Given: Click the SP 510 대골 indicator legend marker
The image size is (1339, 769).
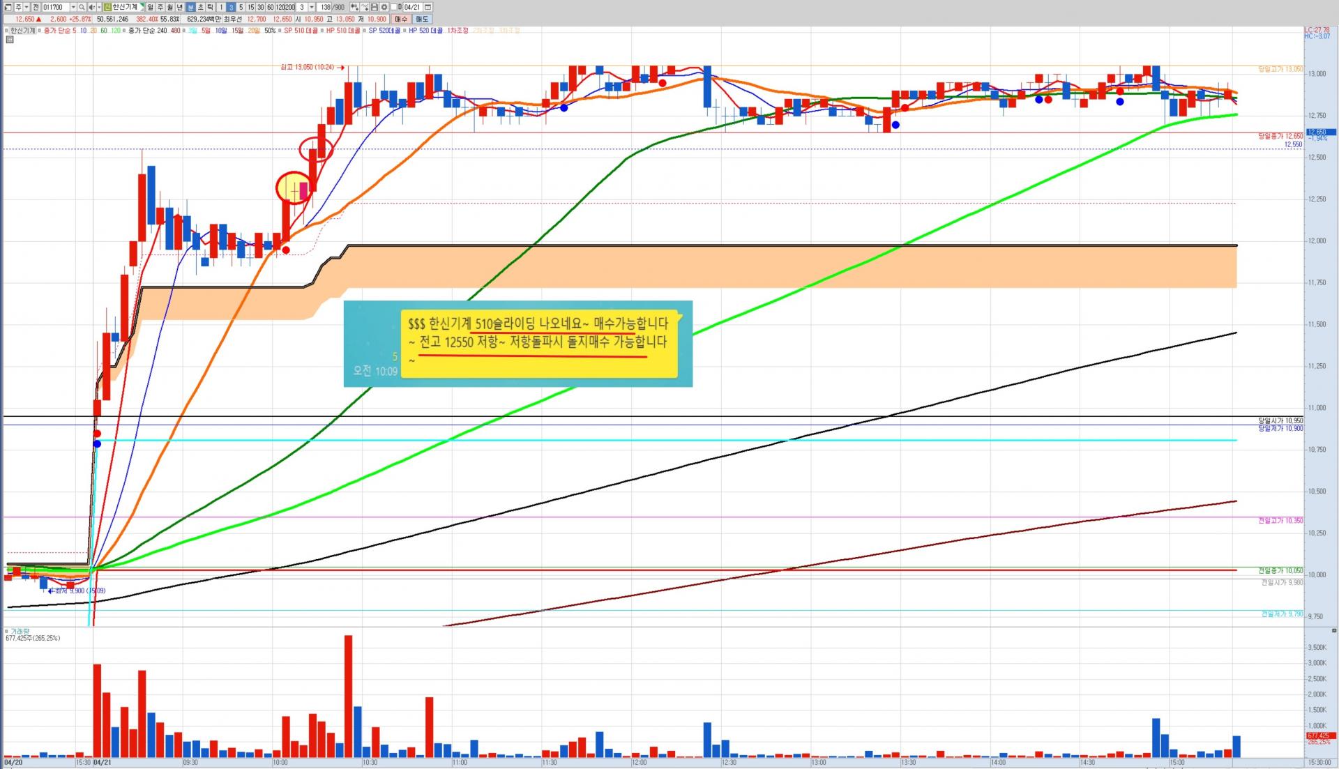Looking at the screenshot, I should 280,31.
